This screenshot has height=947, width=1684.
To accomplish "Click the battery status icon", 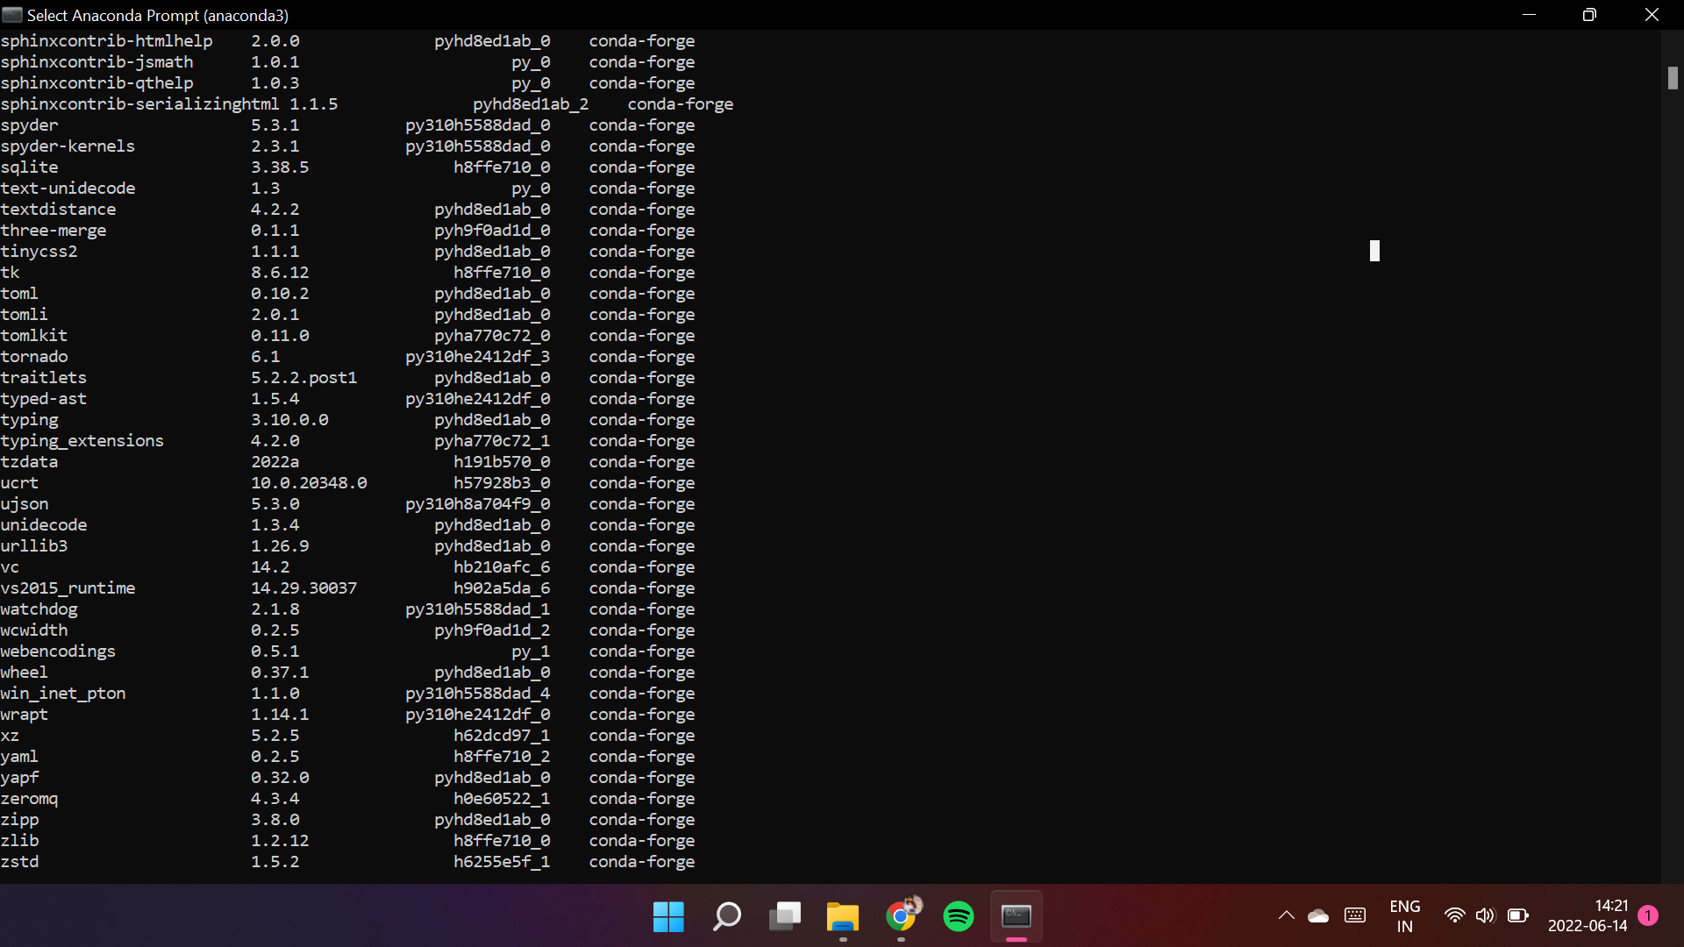I will tap(1517, 916).
